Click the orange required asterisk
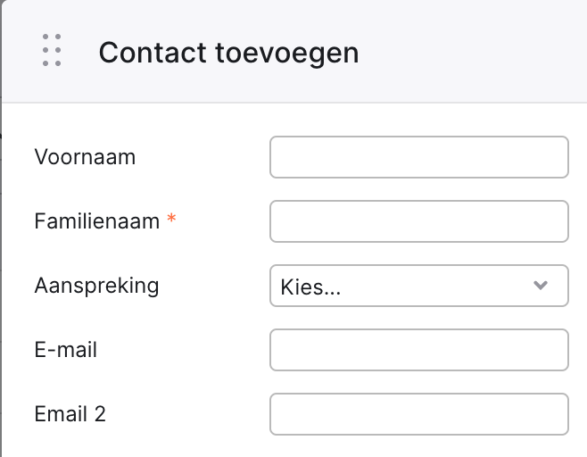Viewport: 587px width, 457px height. [171, 218]
